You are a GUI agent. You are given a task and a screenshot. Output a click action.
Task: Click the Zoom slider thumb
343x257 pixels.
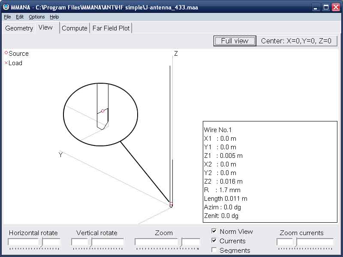181,242
